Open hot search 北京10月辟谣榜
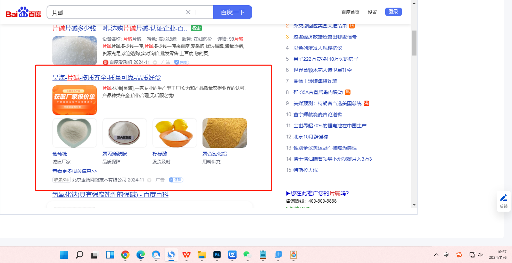Viewport: 512px width, 263px height. pos(311,137)
